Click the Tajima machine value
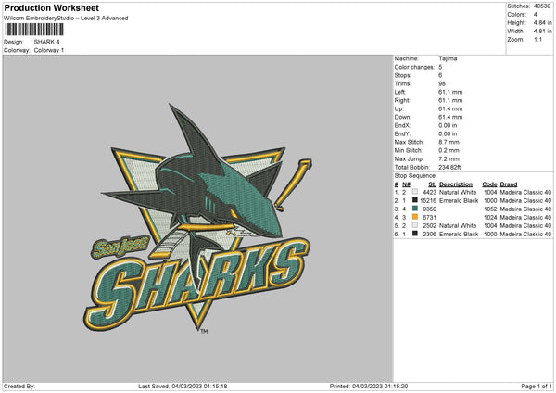The height and width of the screenshot is (393, 556). click(448, 58)
